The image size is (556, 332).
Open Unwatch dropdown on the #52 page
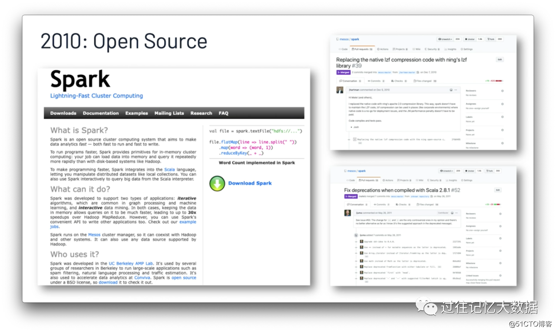(447, 171)
